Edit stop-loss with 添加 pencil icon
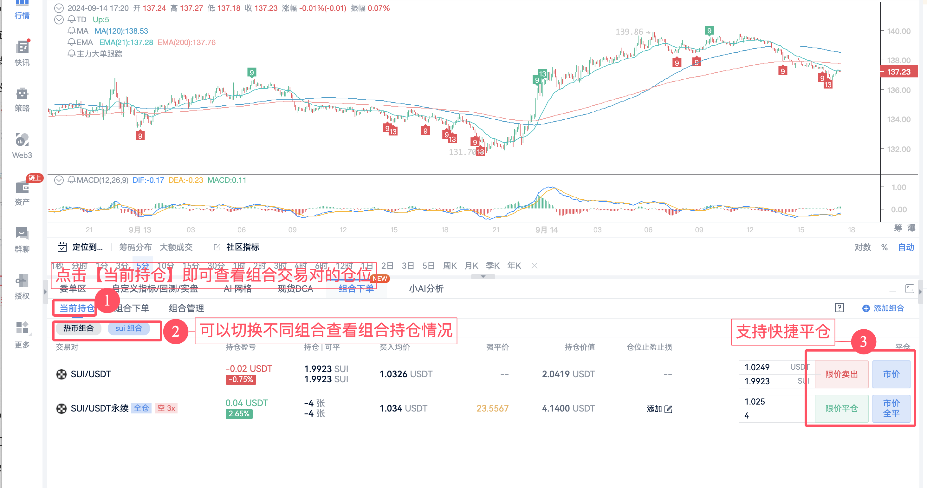 pos(668,409)
